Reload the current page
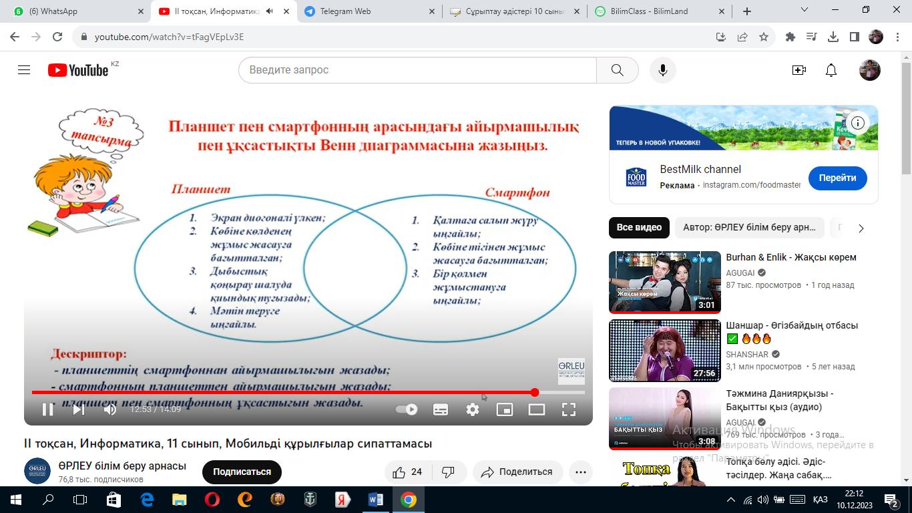912x513 pixels. point(57,37)
